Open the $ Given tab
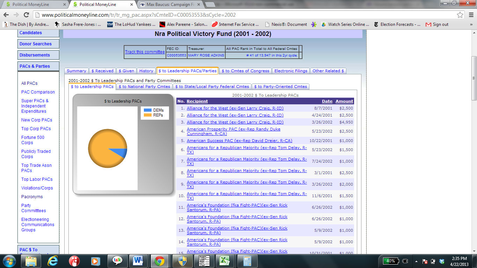Screen dimensions: 477x268 click(x=126, y=71)
